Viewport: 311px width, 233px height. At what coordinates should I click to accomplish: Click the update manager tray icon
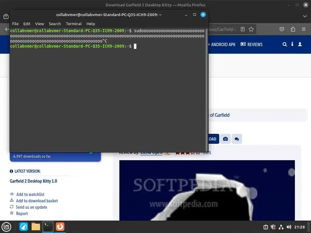pos(265,227)
